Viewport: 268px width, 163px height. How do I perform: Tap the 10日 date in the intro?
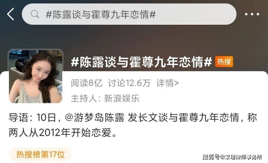[46, 118]
